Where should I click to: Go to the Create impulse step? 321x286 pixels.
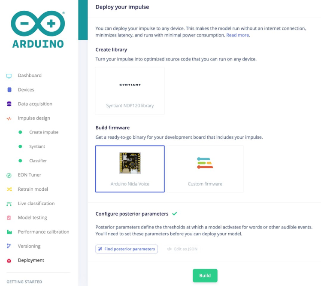[43, 132]
